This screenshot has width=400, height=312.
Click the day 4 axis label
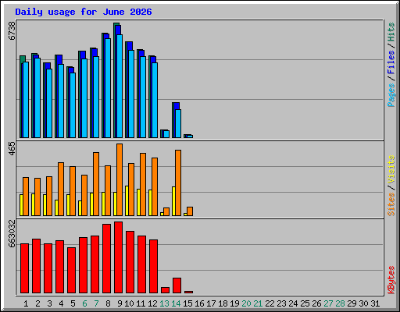coord(61,303)
